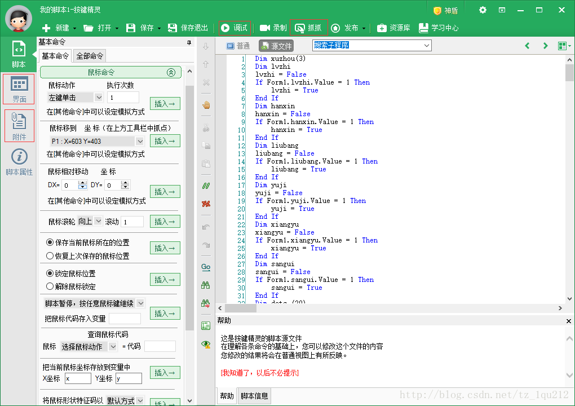Click 插入 button for 鼠标移到 coordinate
Screen dimensions: 575x406
click(x=165, y=141)
